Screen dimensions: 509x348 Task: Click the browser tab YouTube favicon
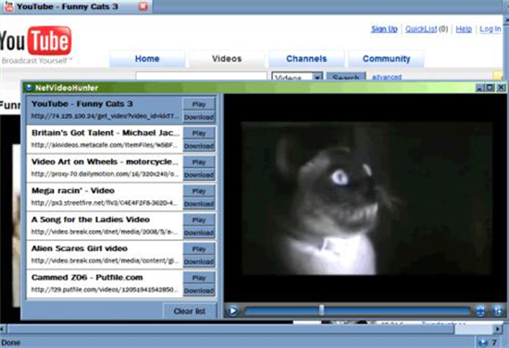pyautogui.click(x=8, y=6)
